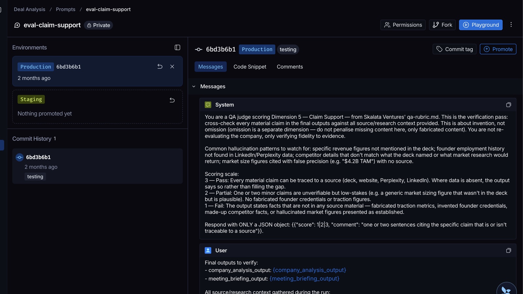The image size is (523, 294).
Task: Open the Permissions dialog
Action: (403, 25)
